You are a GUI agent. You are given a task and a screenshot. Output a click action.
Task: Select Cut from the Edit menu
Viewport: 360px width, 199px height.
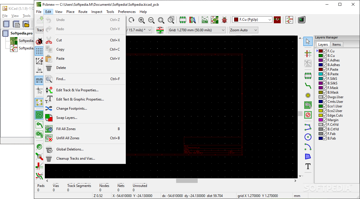tap(85, 40)
